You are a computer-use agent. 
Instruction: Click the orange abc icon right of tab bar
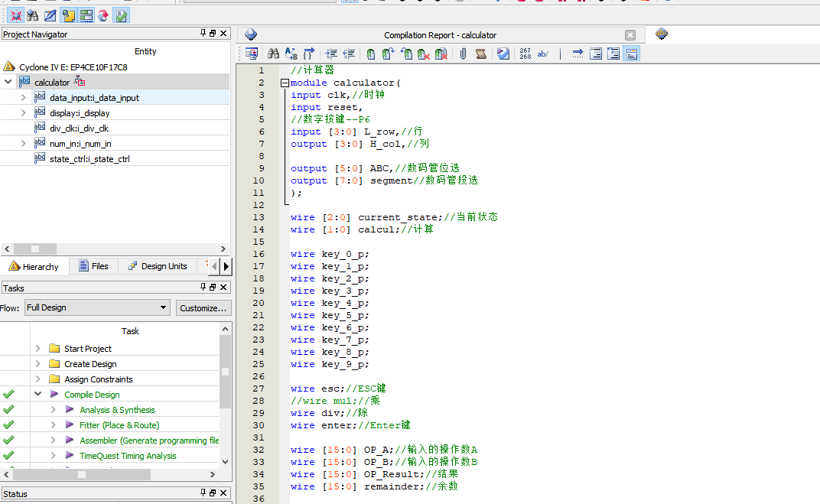pos(662,34)
